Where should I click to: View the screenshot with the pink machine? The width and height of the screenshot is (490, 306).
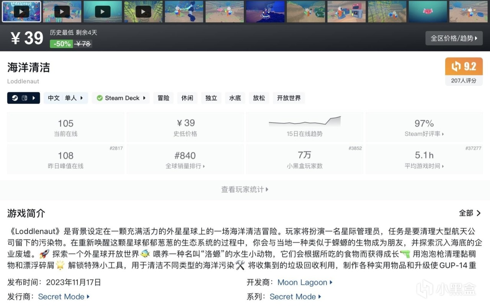click(346, 11)
